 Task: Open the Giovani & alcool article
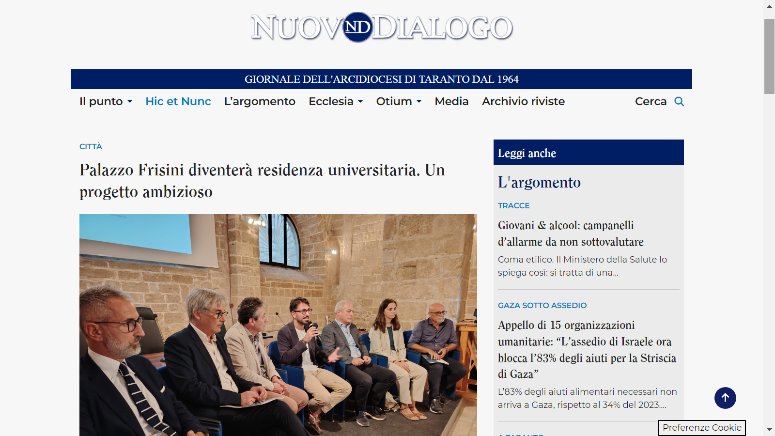tap(571, 234)
